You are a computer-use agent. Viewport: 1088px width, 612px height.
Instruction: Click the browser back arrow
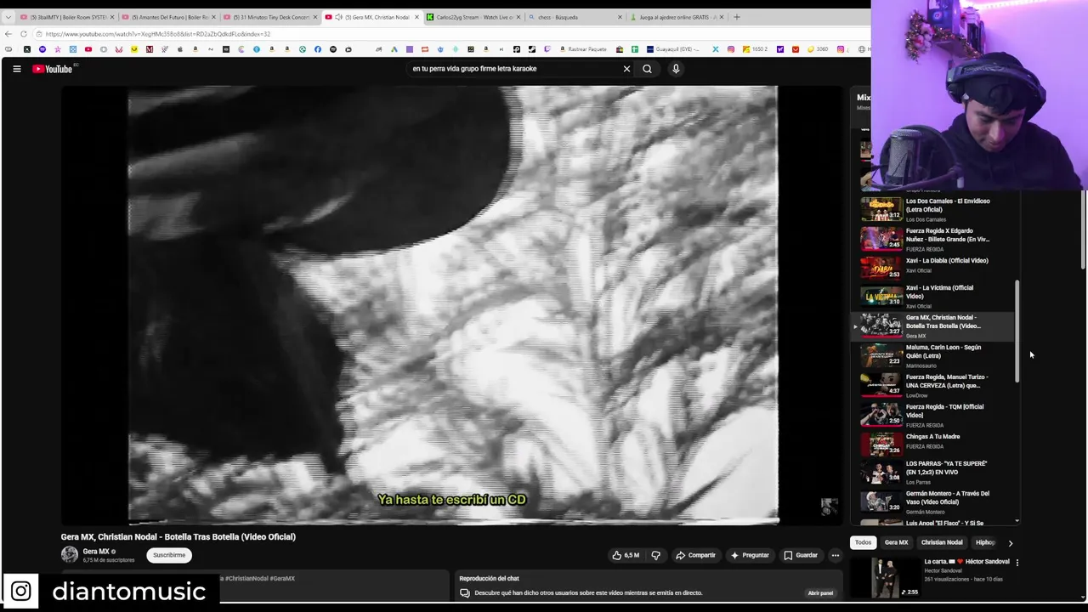click(x=8, y=34)
